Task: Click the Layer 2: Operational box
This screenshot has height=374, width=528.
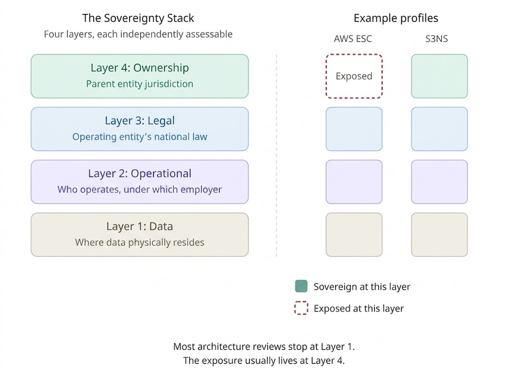Action: (x=140, y=182)
